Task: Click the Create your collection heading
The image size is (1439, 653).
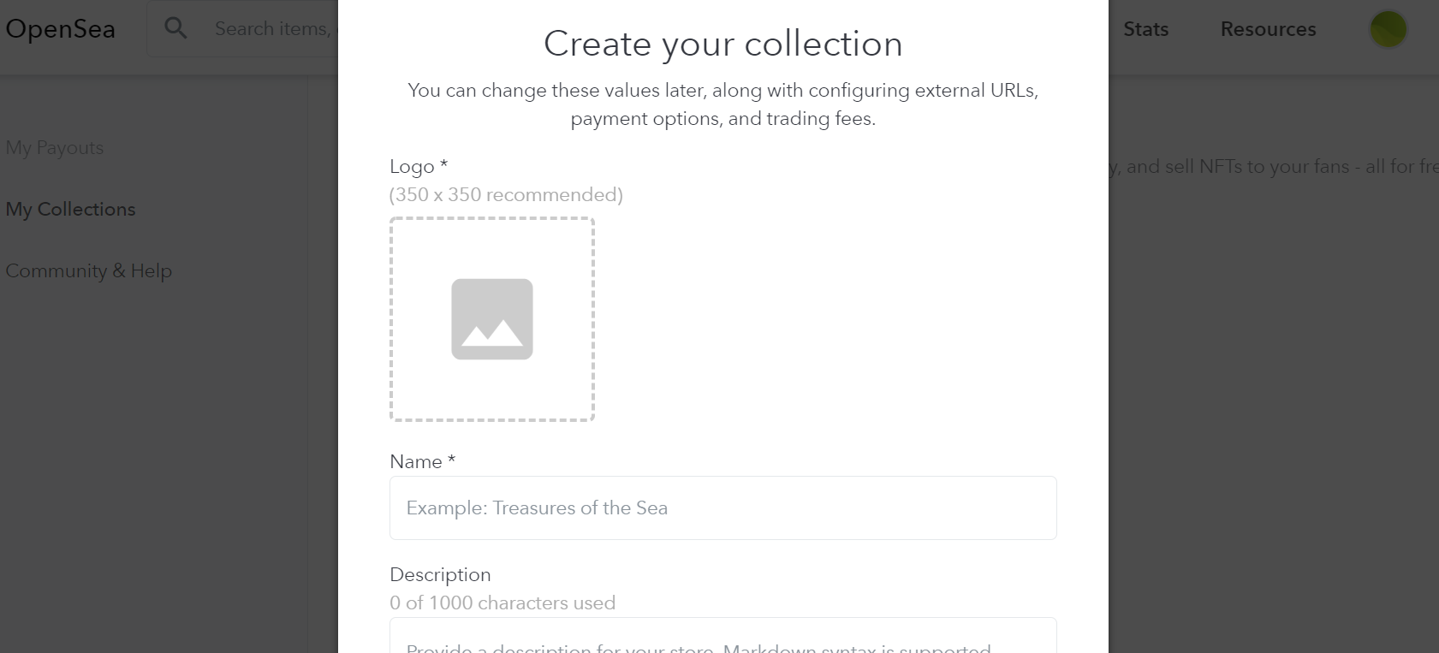Action: 723,44
